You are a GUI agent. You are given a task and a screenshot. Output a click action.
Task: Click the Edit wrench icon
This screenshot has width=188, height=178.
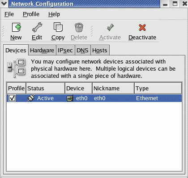pos(37,27)
